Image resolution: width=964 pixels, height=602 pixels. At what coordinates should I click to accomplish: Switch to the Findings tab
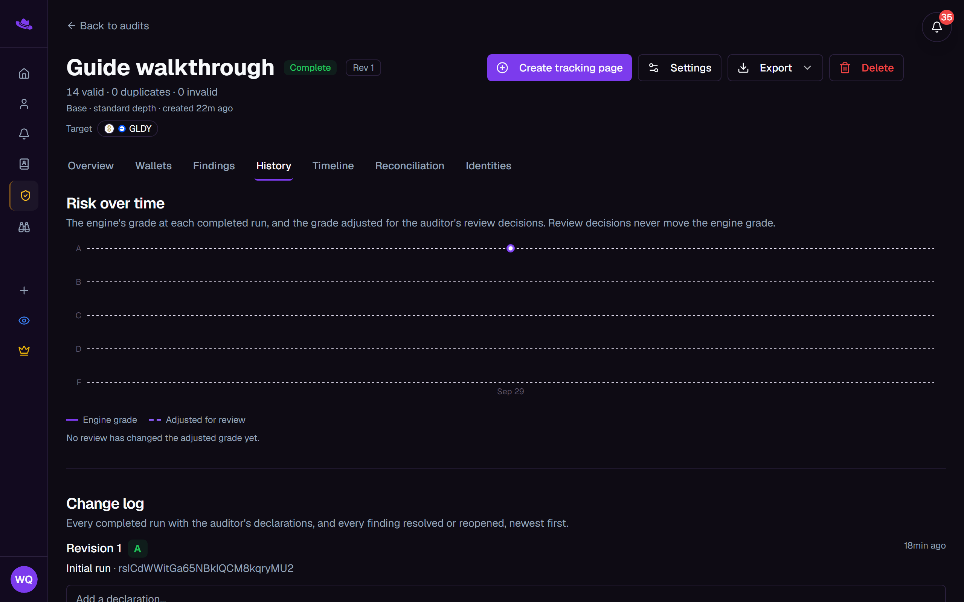214,166
